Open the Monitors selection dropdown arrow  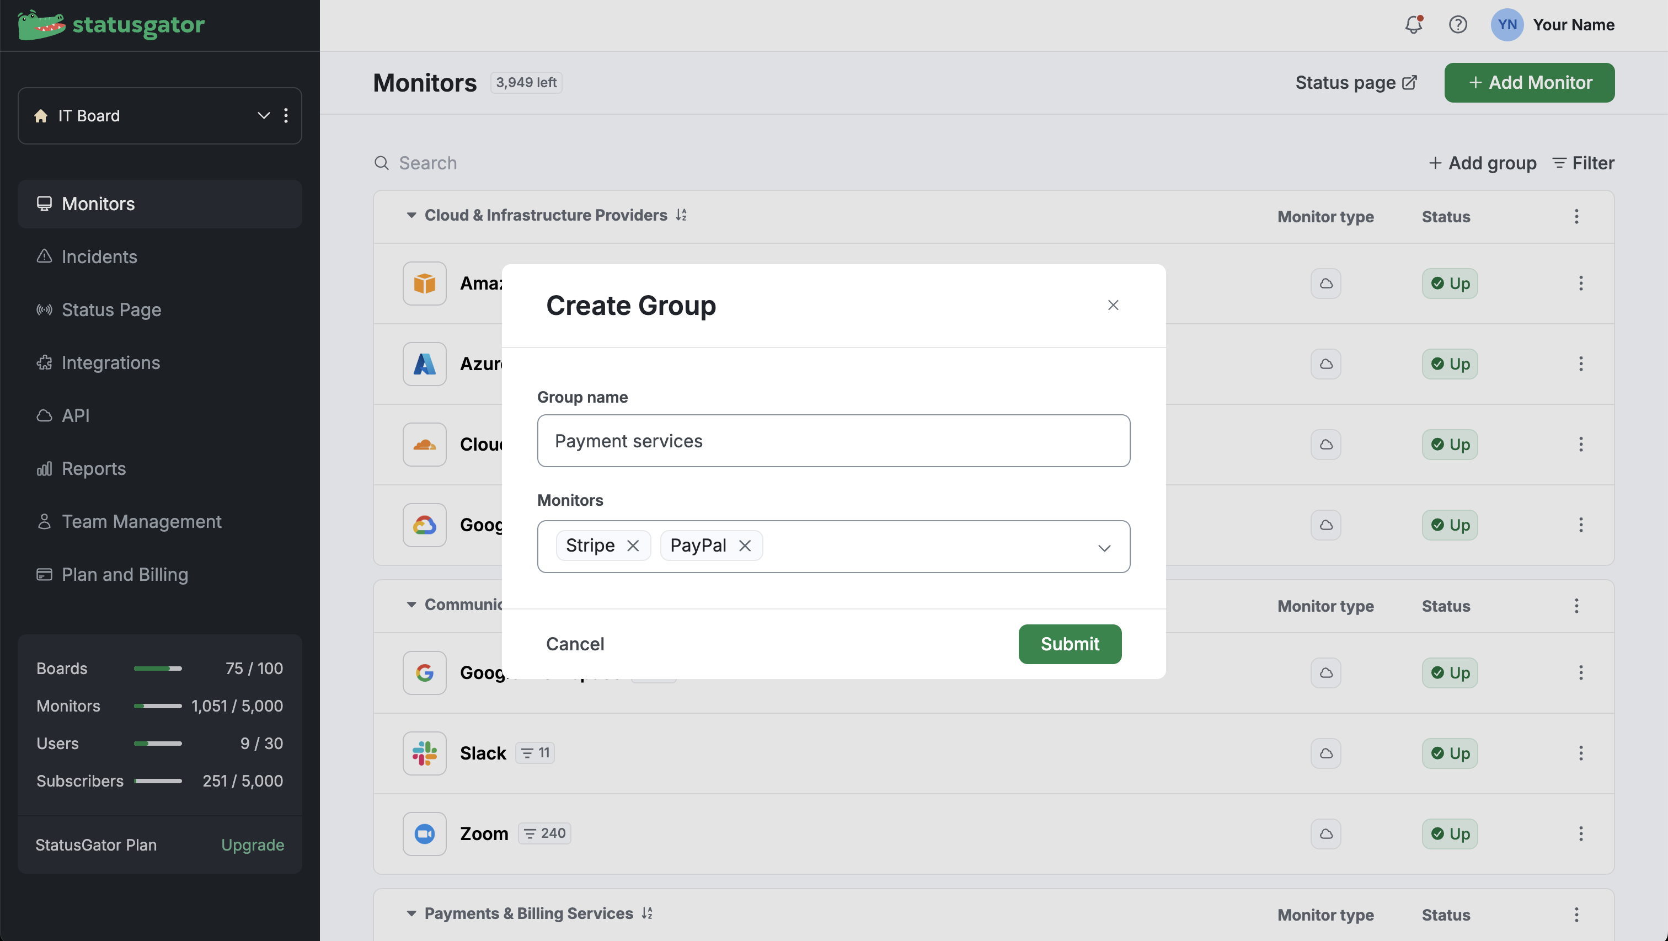[1103, 548]
